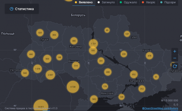Click the Суми city label

pos(133,37)
